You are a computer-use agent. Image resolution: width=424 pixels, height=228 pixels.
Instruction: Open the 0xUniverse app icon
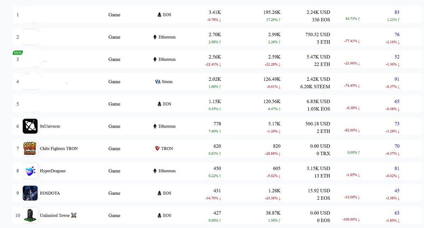point(30,126)
